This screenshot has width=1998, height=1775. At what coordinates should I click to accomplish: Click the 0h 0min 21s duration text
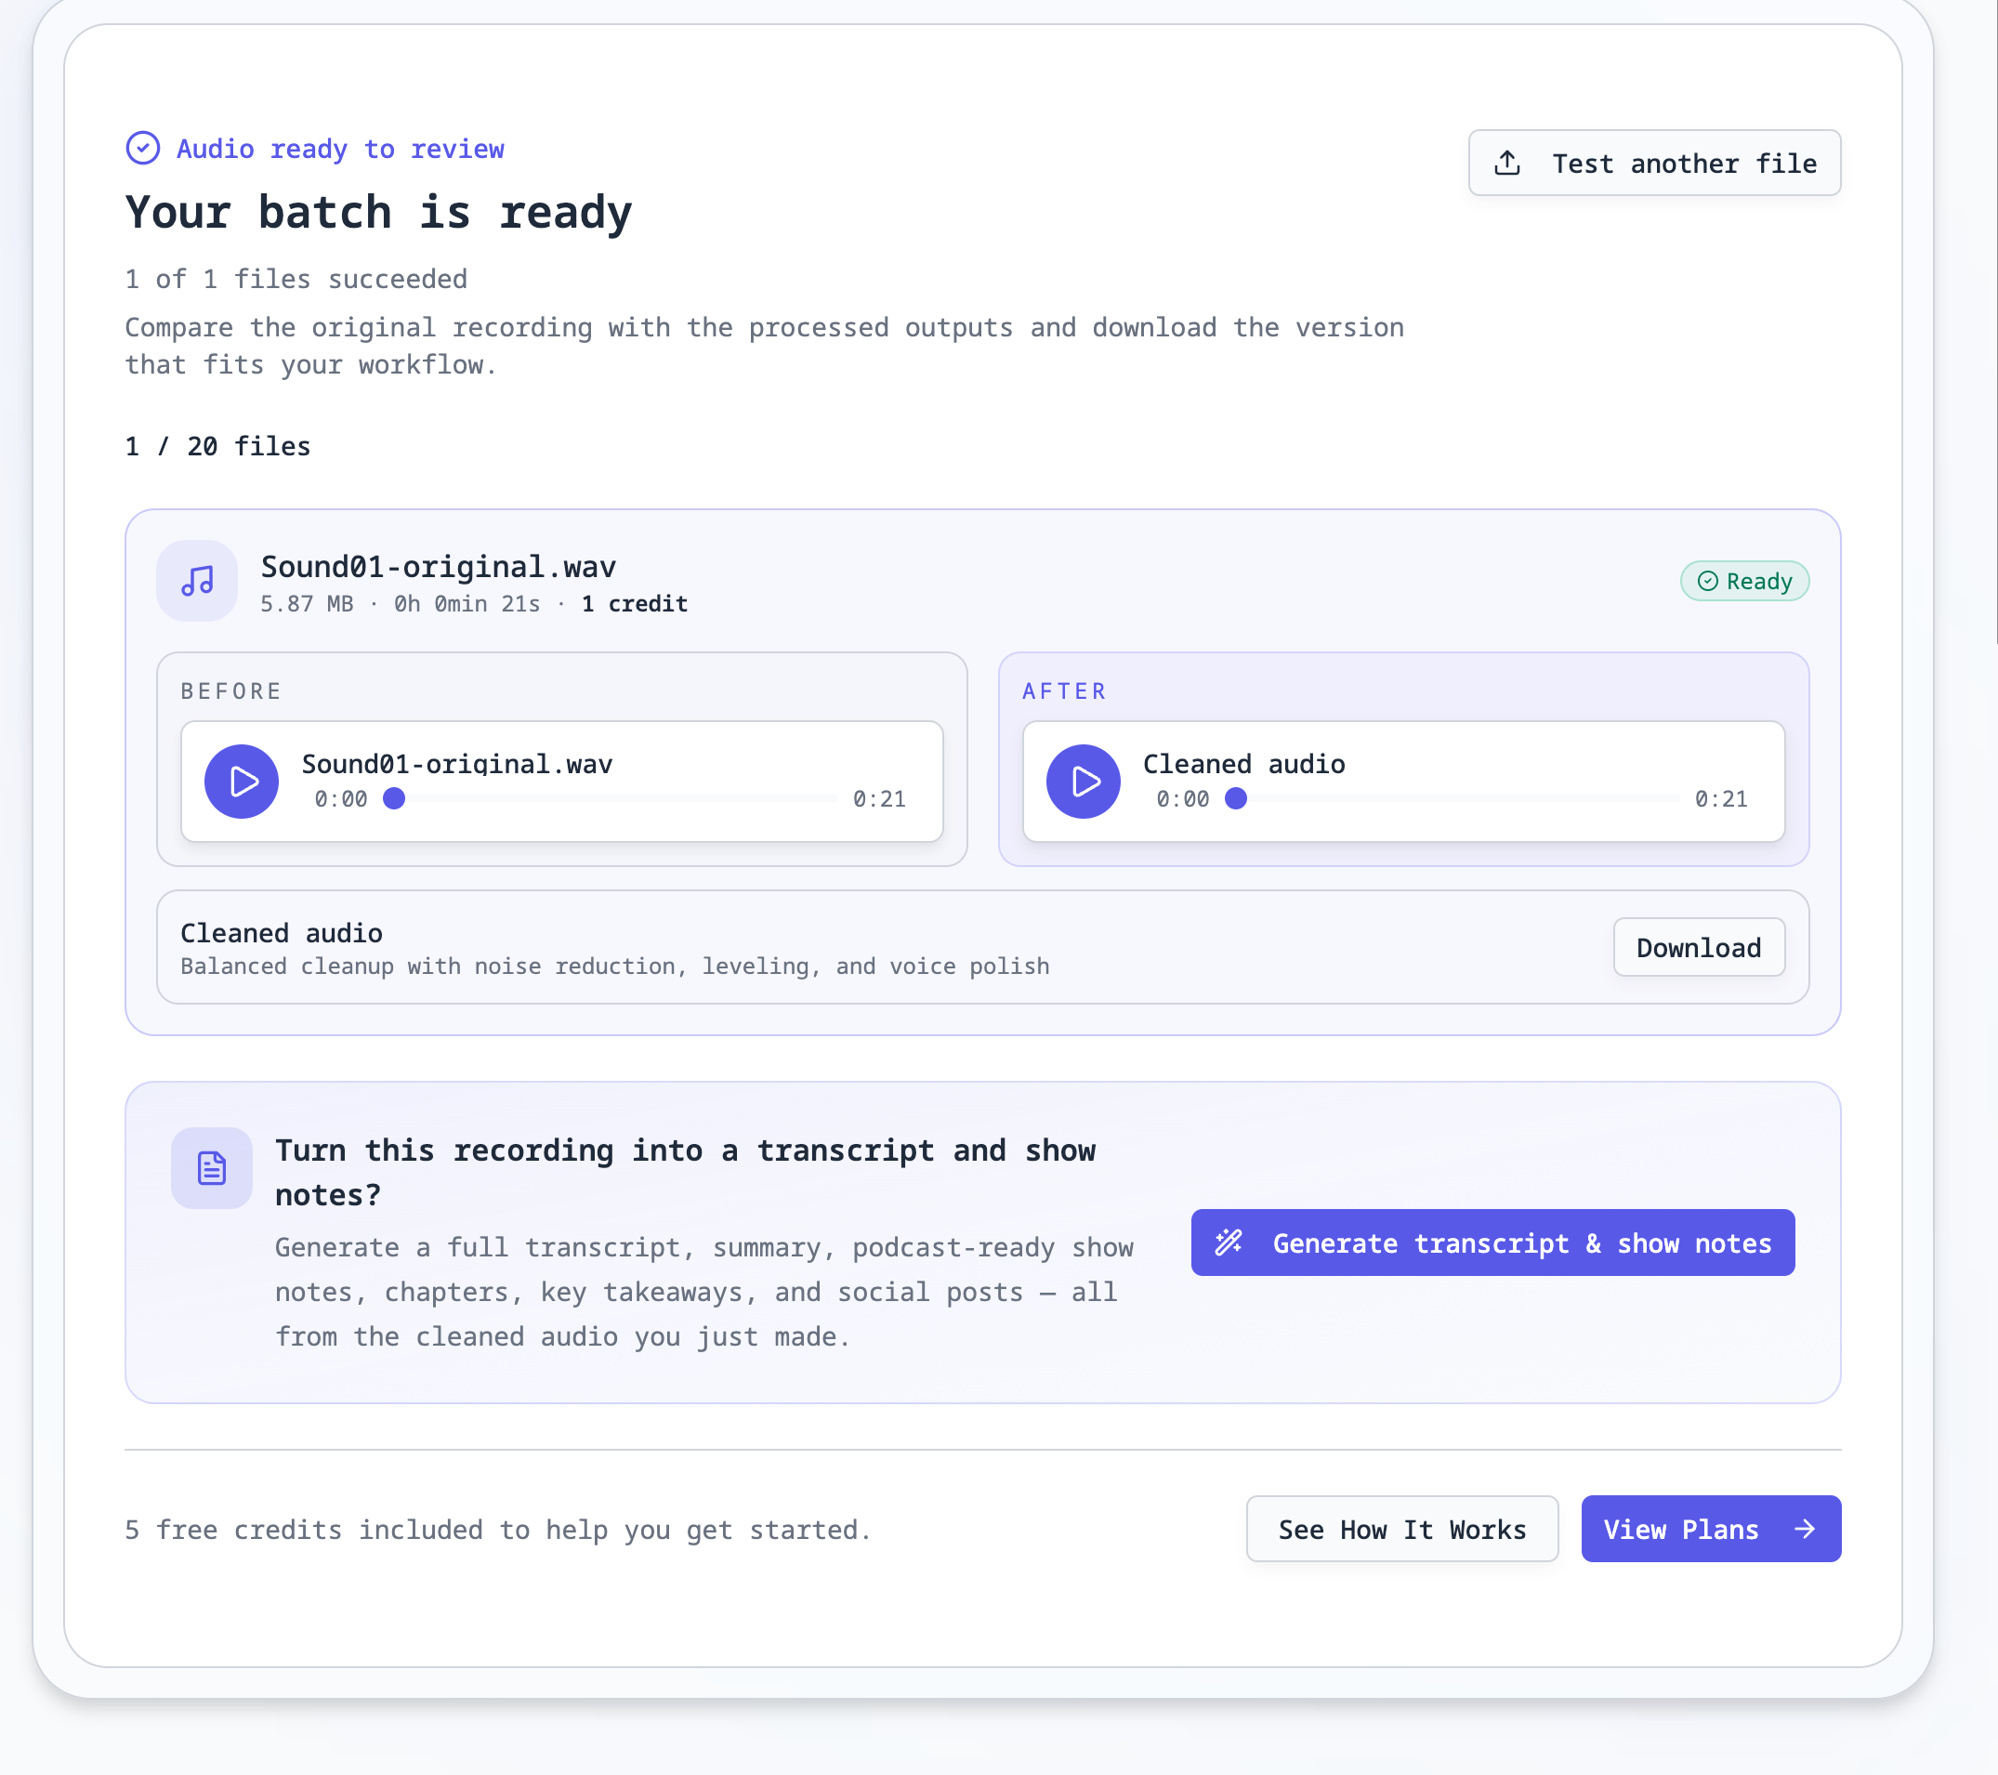click(x=467, y=604)
